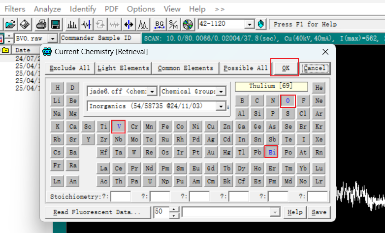
Task: Click the Save button in chemistry dialog
Action: pyautogui.click(x=319, y=212)
